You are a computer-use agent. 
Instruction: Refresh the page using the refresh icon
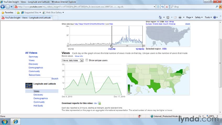coord(163,7)
